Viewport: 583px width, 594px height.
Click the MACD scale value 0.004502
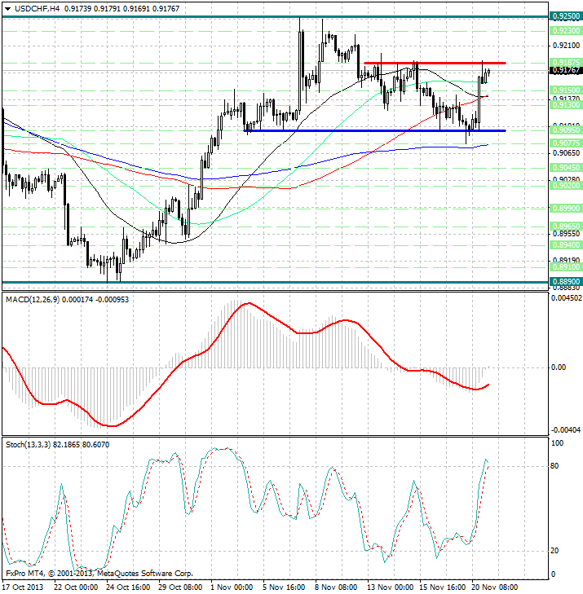(x=567, y=298)
